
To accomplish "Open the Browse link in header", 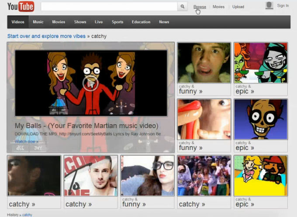I will point(200,7).
